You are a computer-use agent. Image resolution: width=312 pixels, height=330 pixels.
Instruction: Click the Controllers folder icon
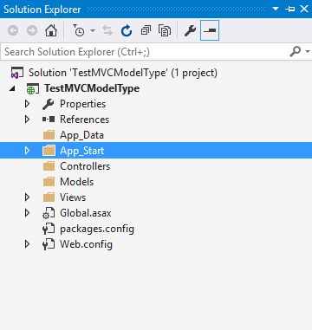click(x=49, y=166)
